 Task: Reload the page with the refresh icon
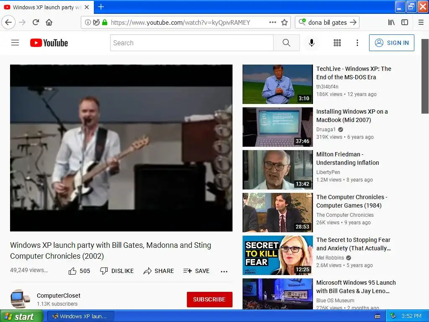36,22
